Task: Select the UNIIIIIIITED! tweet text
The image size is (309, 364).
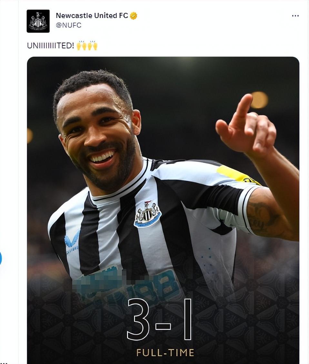Action: 51,45
